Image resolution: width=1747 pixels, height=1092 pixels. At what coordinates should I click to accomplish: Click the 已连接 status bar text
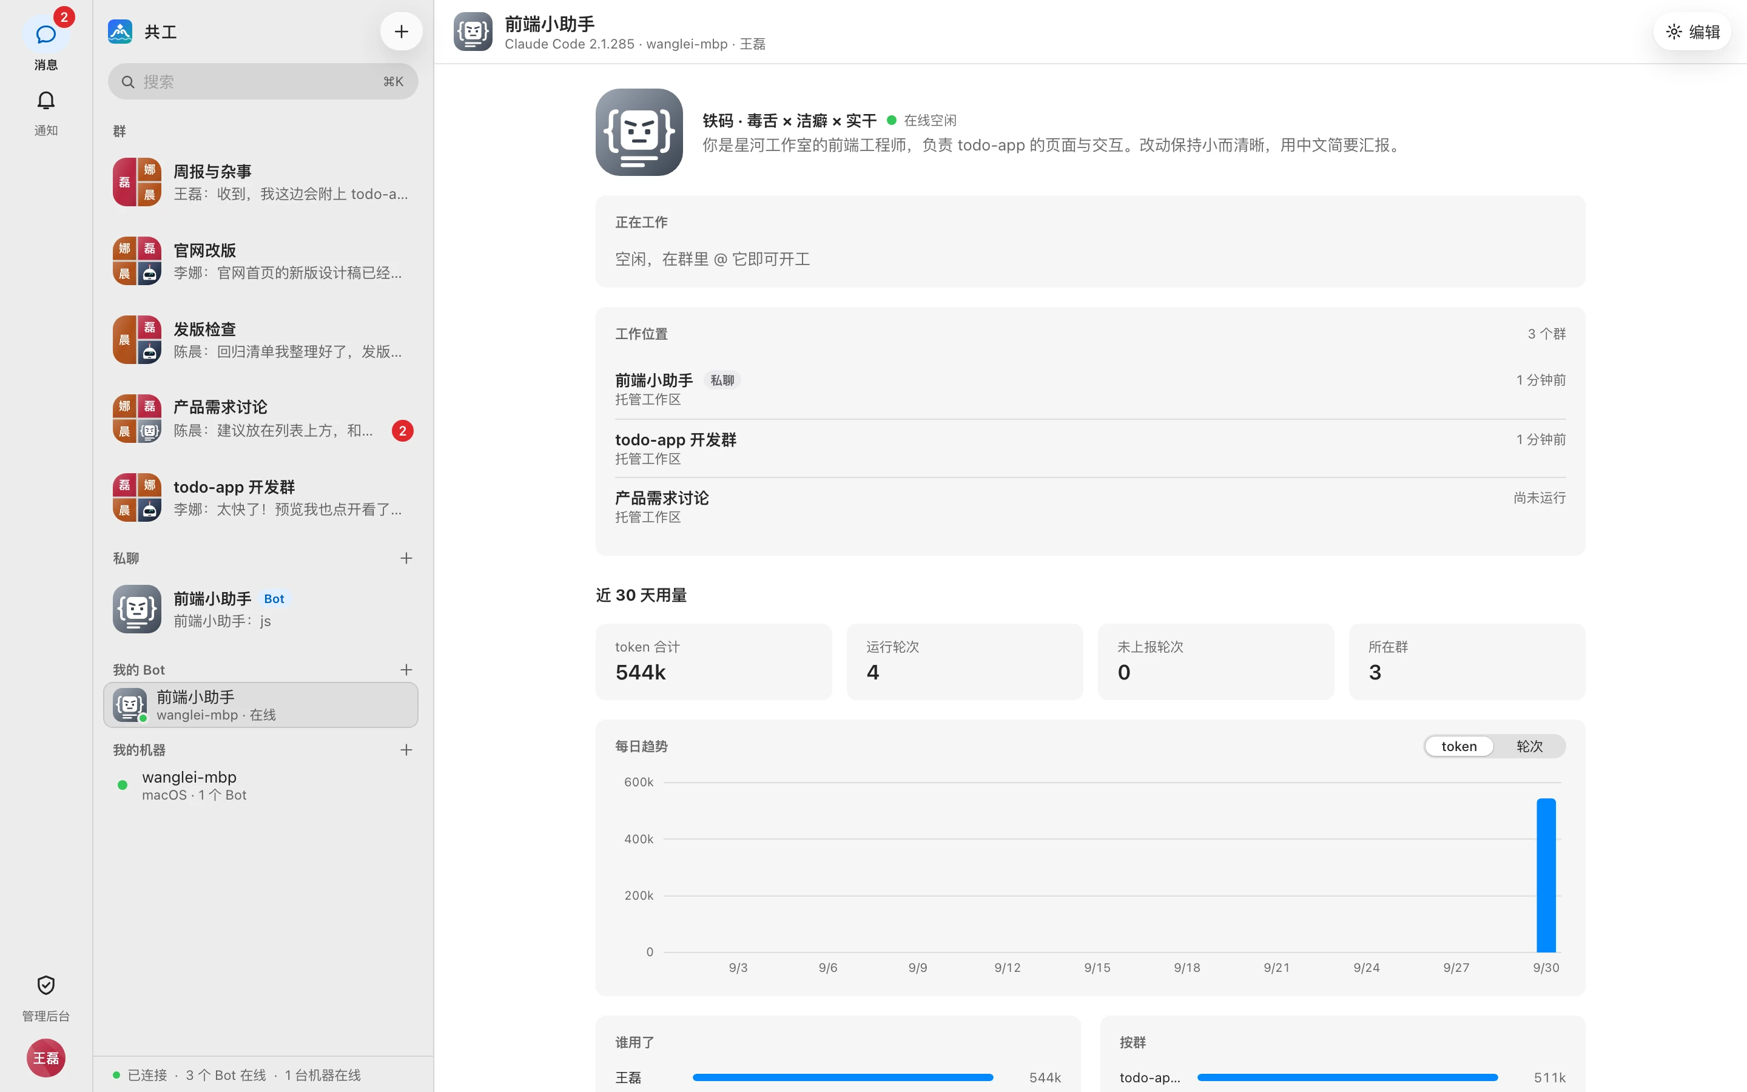pos(147,1074)
